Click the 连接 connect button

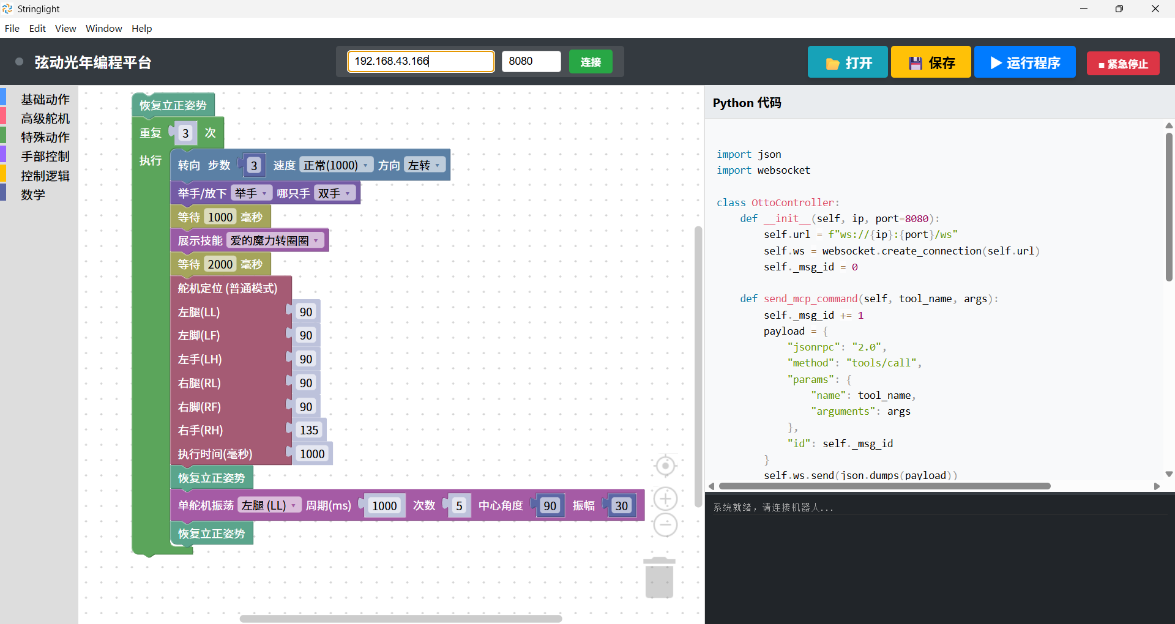(590, 61)
